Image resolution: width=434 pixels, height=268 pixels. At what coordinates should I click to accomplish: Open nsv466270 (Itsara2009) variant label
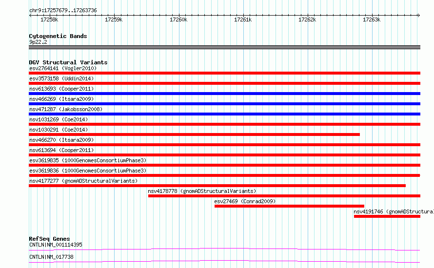coord(61,140)
